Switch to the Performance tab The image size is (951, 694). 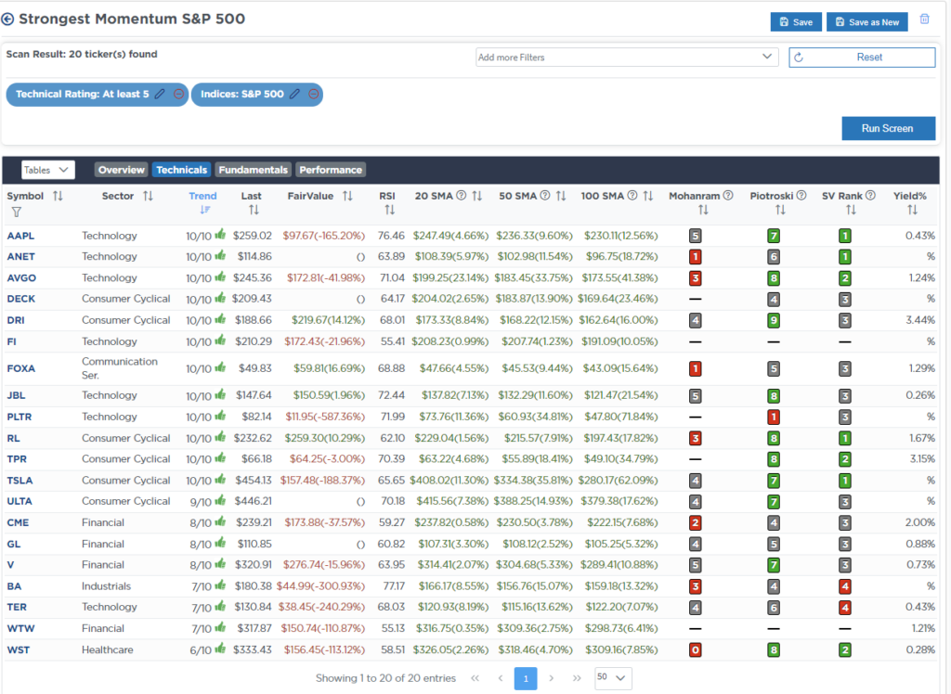(331, 170)
